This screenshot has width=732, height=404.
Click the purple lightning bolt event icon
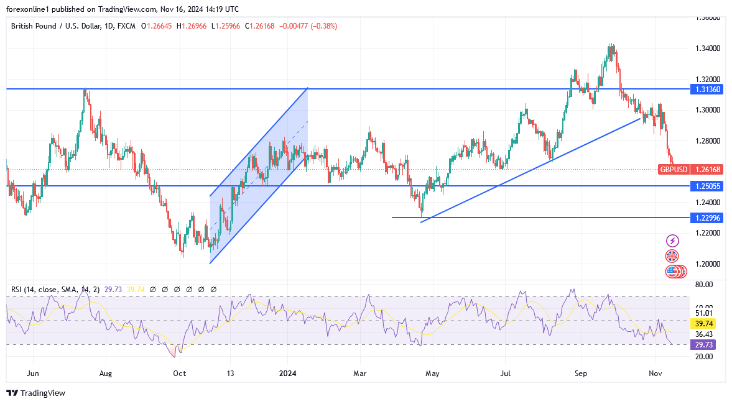point(672,241)
